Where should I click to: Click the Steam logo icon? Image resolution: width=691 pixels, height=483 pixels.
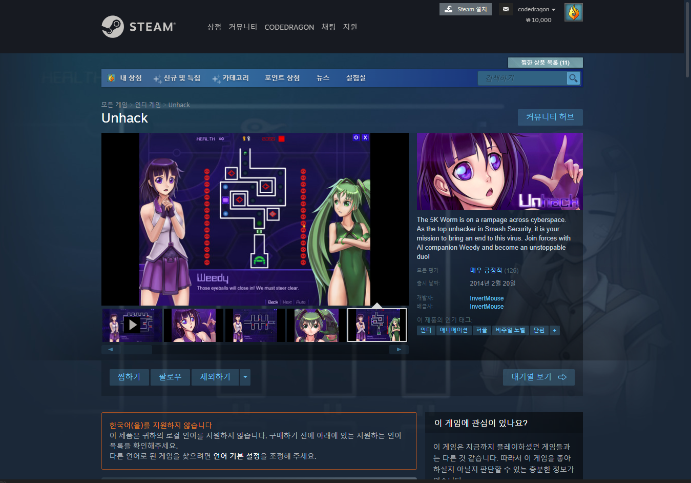pyautogui.click(x=113, y=27)
